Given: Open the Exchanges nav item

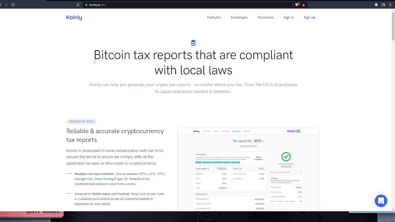Looking at the screenshot, I should tap(239, 17).
